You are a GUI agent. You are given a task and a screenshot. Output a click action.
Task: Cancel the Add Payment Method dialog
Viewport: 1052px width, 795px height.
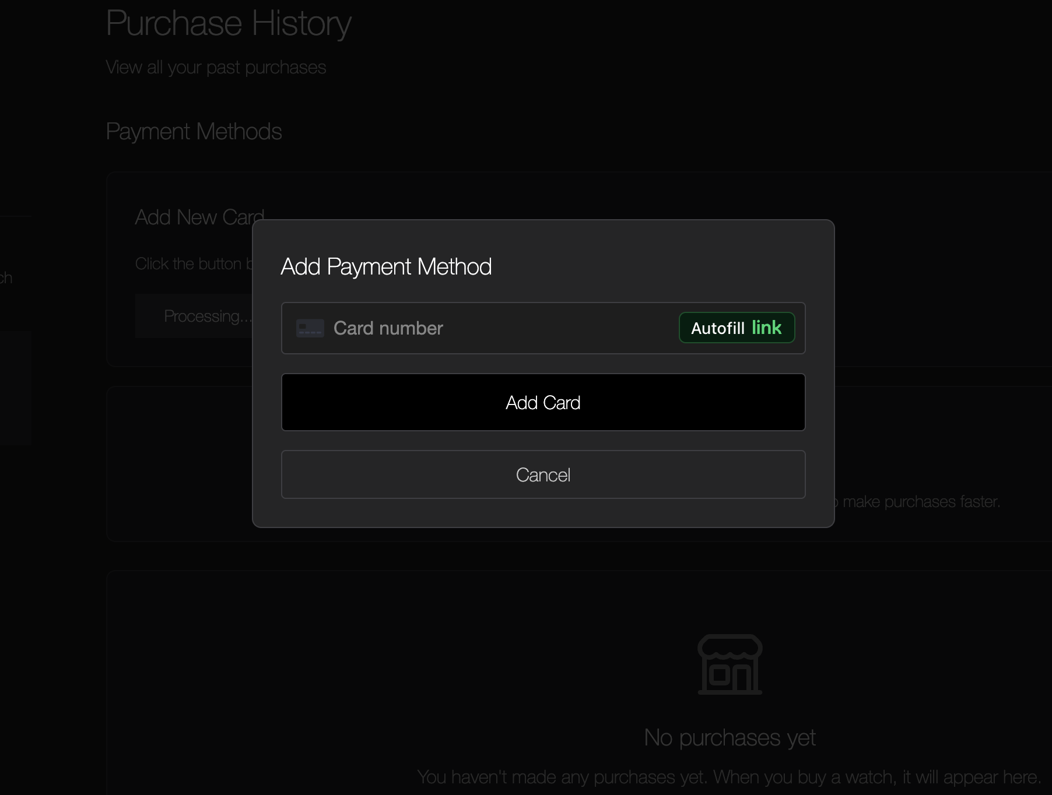pyautogui.click(x=542, y=474)
